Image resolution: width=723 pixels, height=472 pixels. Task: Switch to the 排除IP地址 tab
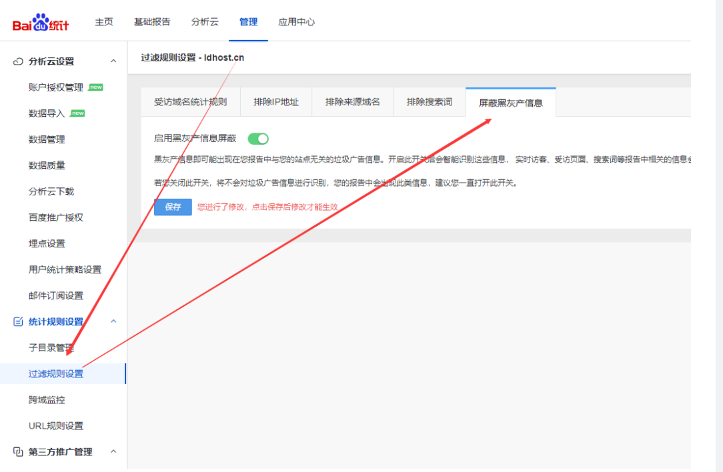276,102
